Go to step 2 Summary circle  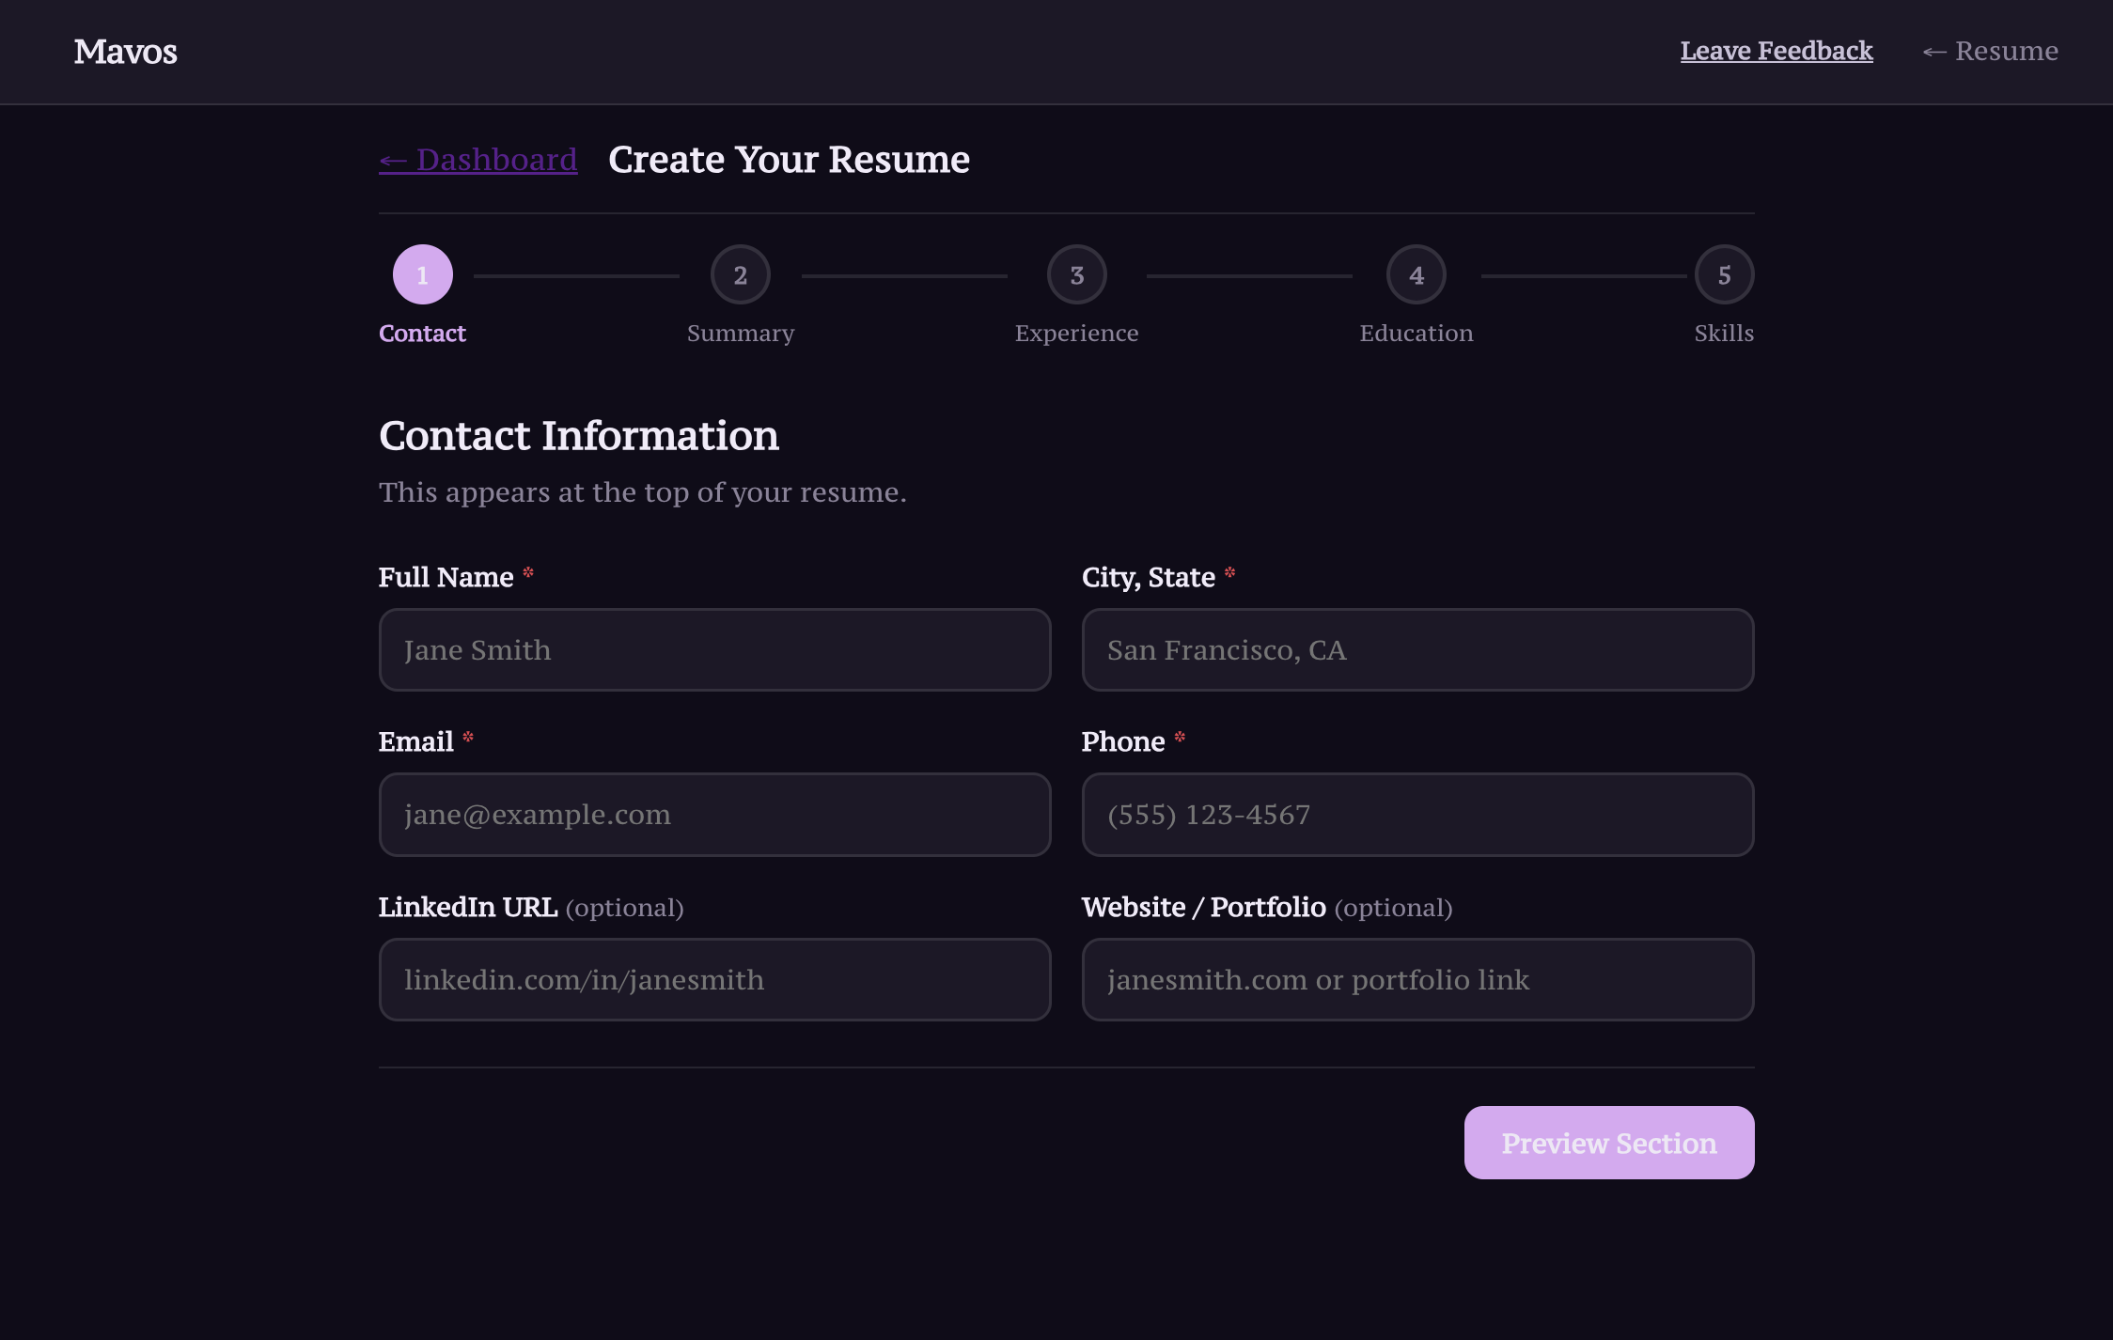740,274
